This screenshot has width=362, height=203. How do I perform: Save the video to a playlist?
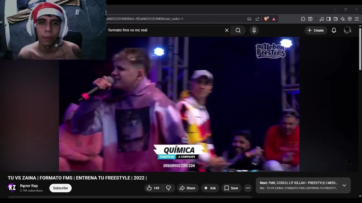point(231,188)
